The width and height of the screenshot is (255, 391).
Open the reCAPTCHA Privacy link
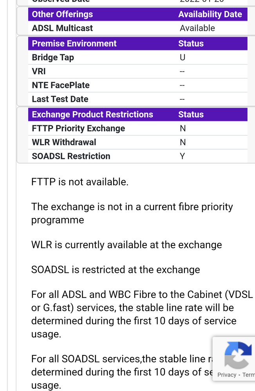tap(227, 375)
